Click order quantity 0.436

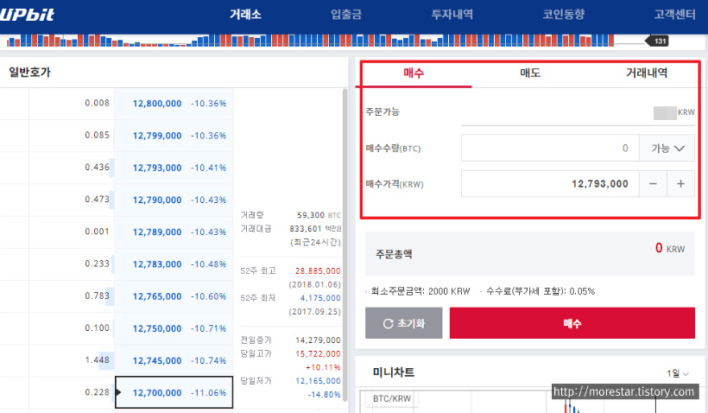tap(97, 167)
